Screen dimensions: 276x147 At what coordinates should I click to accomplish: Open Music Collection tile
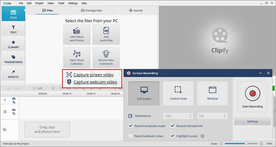77,57
